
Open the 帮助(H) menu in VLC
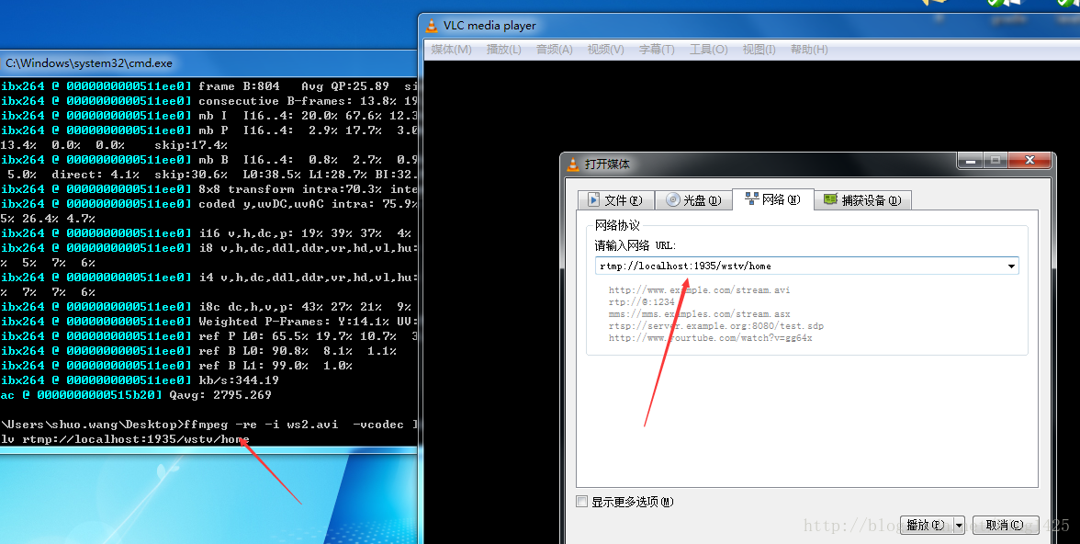point(808,49)
